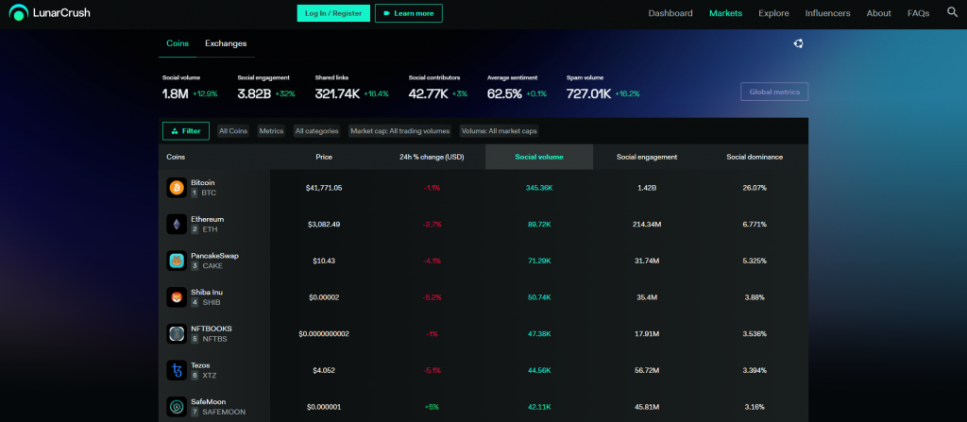Click the PancakeSwap coin icon

177,261
